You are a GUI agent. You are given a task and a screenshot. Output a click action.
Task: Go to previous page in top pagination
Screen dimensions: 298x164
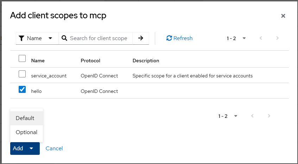(261, 38)
